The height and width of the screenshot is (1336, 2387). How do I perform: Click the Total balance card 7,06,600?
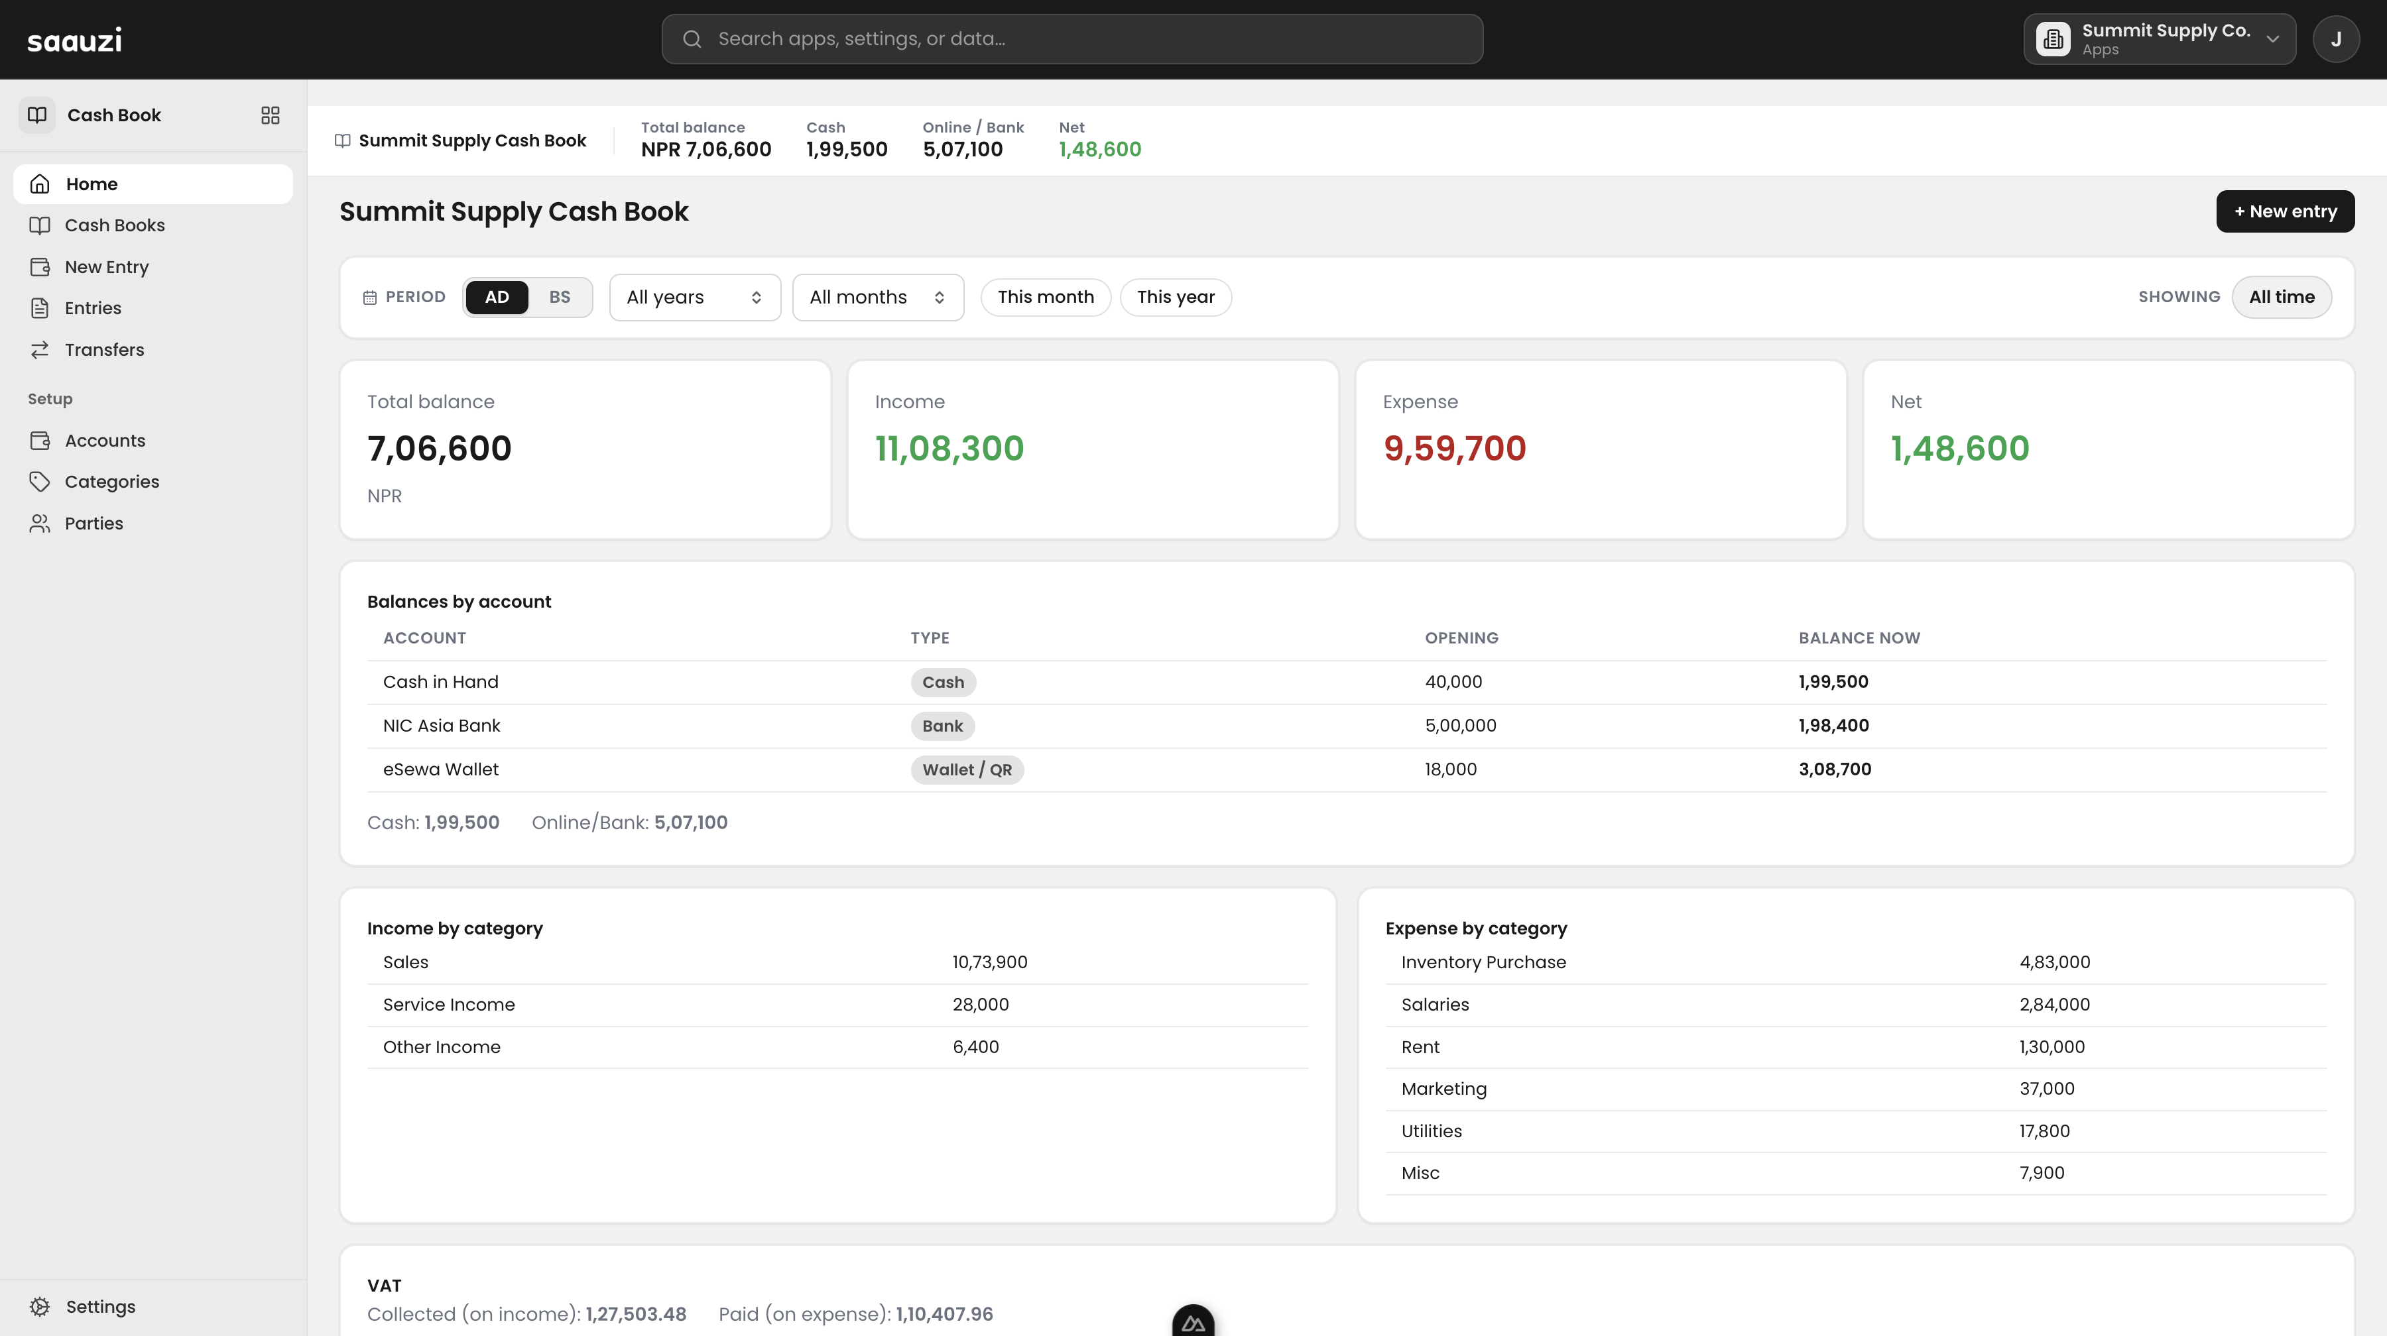pyautogui.click(x=585, y=450)
